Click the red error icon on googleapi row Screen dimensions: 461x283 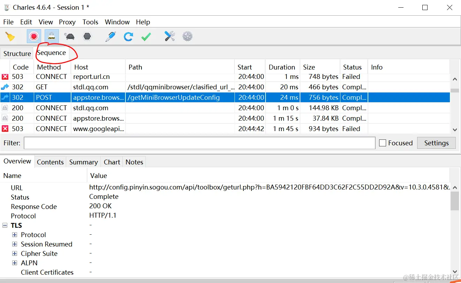(5, 129)
